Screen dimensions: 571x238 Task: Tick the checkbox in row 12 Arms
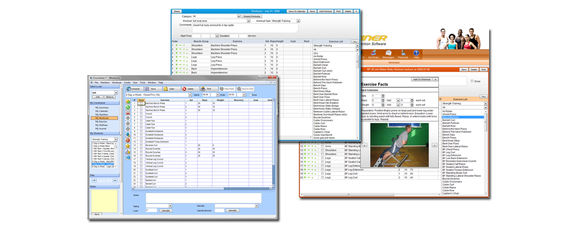pos(322,147)
